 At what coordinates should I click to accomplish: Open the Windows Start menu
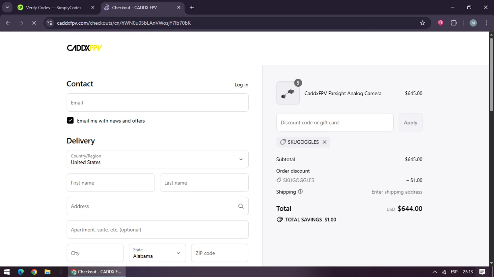(x=7, y=272)
